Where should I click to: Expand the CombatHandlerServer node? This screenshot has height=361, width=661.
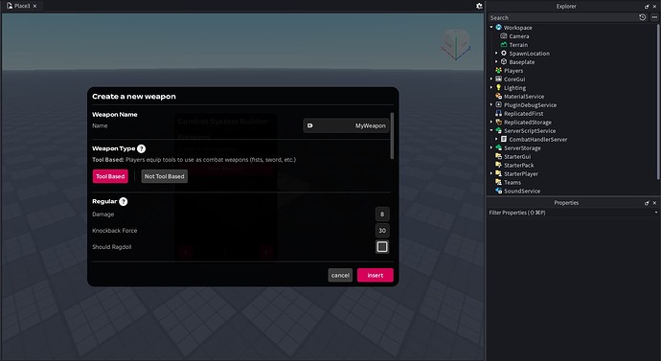[496, 139]
